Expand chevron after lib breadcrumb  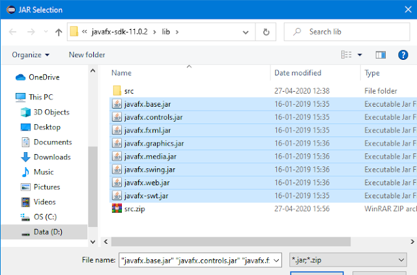click(177, 32)
